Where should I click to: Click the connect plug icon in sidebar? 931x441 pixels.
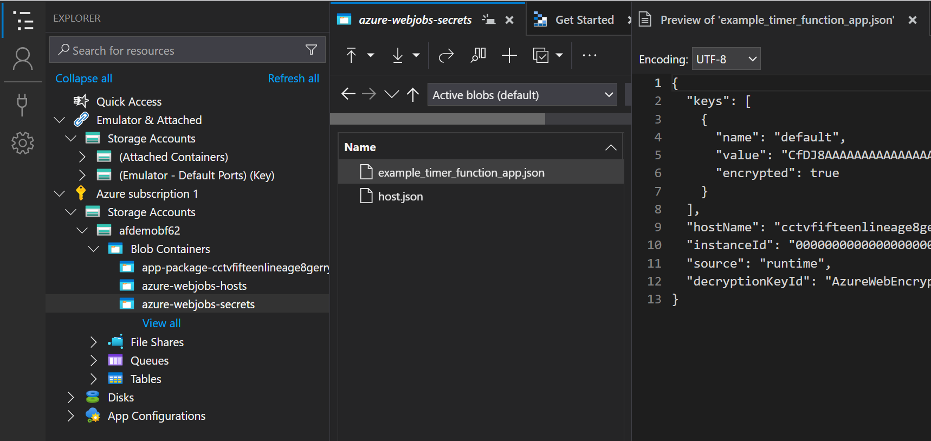point(22,104)
